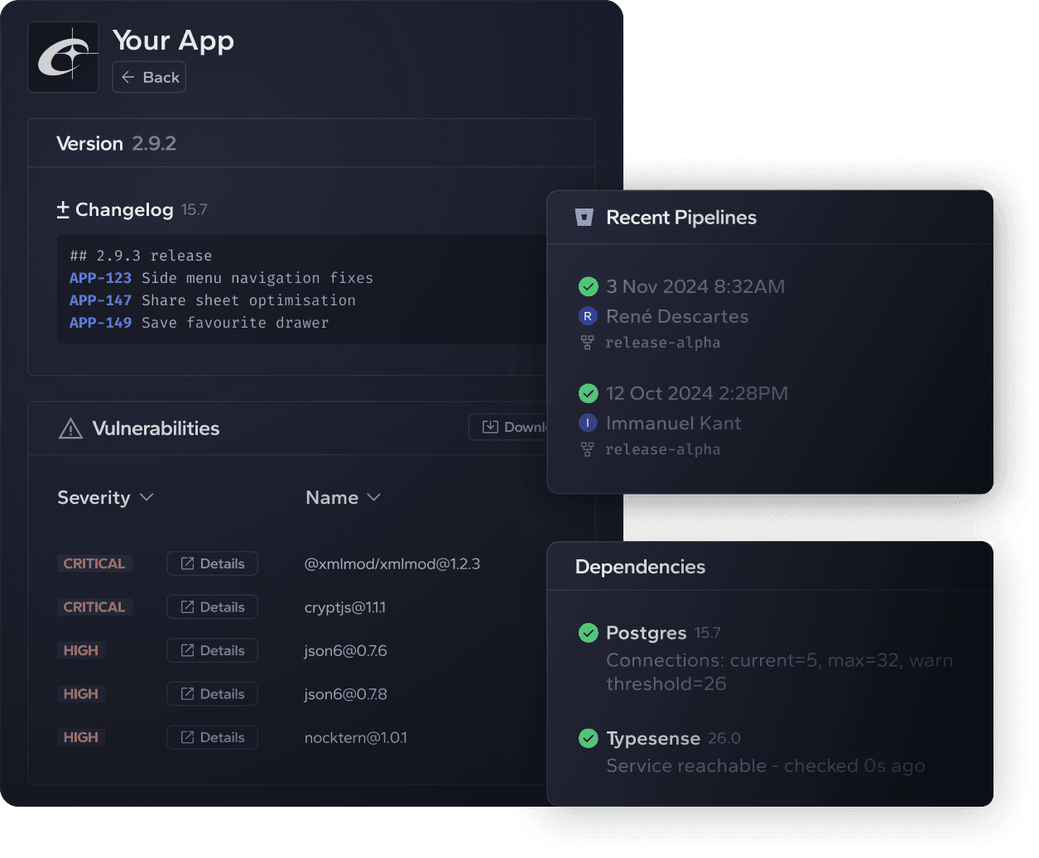Click the branch icon beside first release-alpha

[x=587, y=342]
